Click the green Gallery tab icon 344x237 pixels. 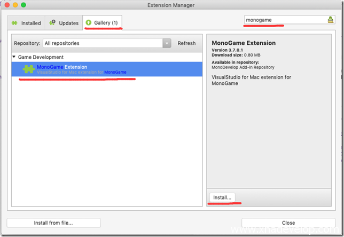point(89,23)
